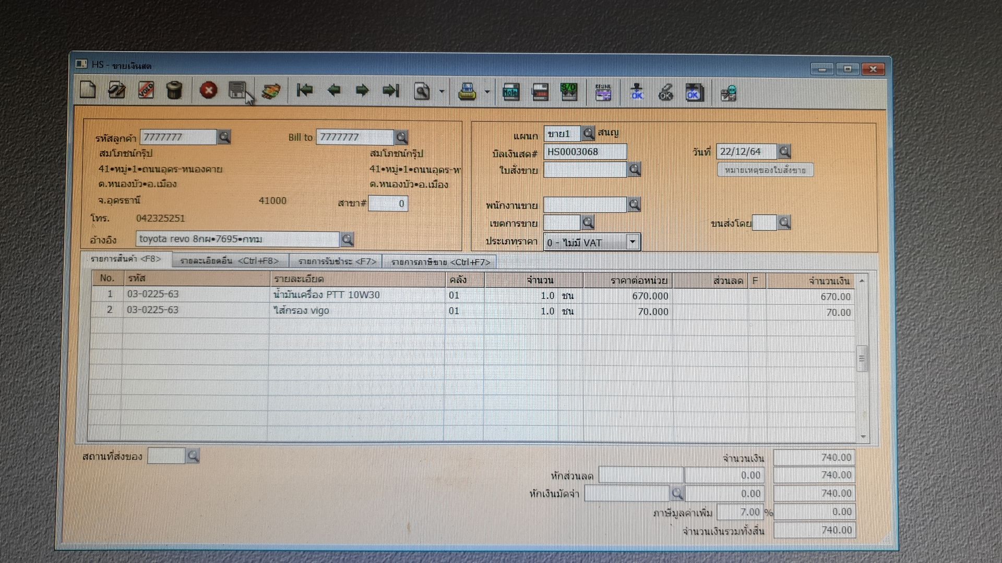Click the หมายเหตุของใบสั่งขาย button
The image size is (1002, 563).
coord(765,170)
